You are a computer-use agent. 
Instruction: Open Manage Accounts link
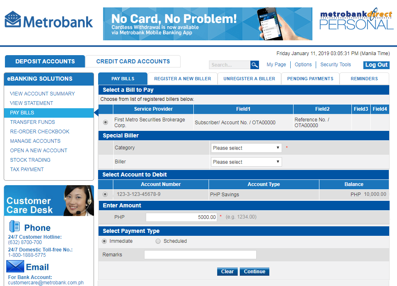coord(35,141)
